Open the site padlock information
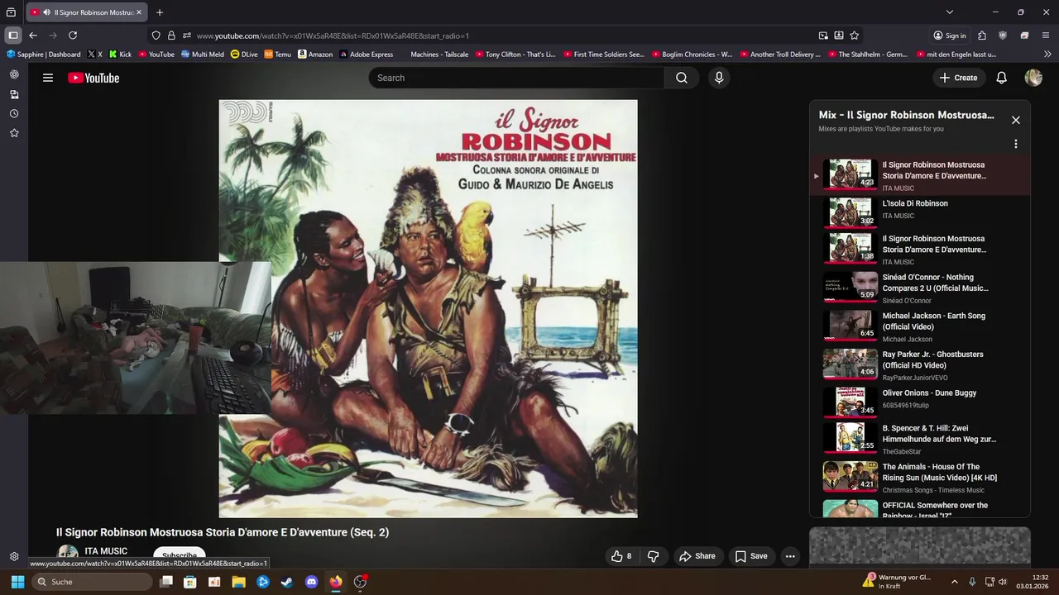Viewport: 1059px width, 595px height. pyautogui.click(x=171, y=36)
